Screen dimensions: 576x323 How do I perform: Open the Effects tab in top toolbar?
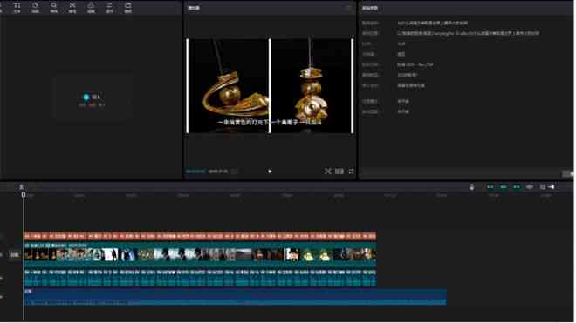[54, 7]
